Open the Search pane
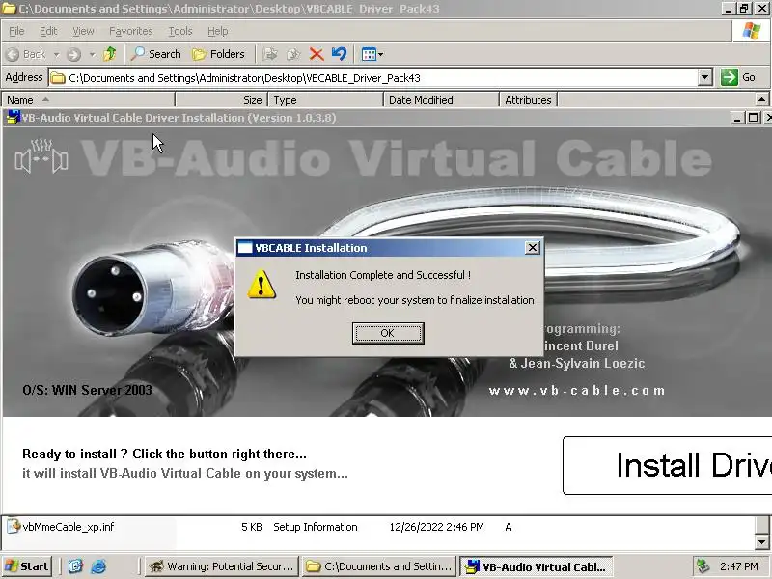Viewport: 772px width, 579px height. click(156, 54)
